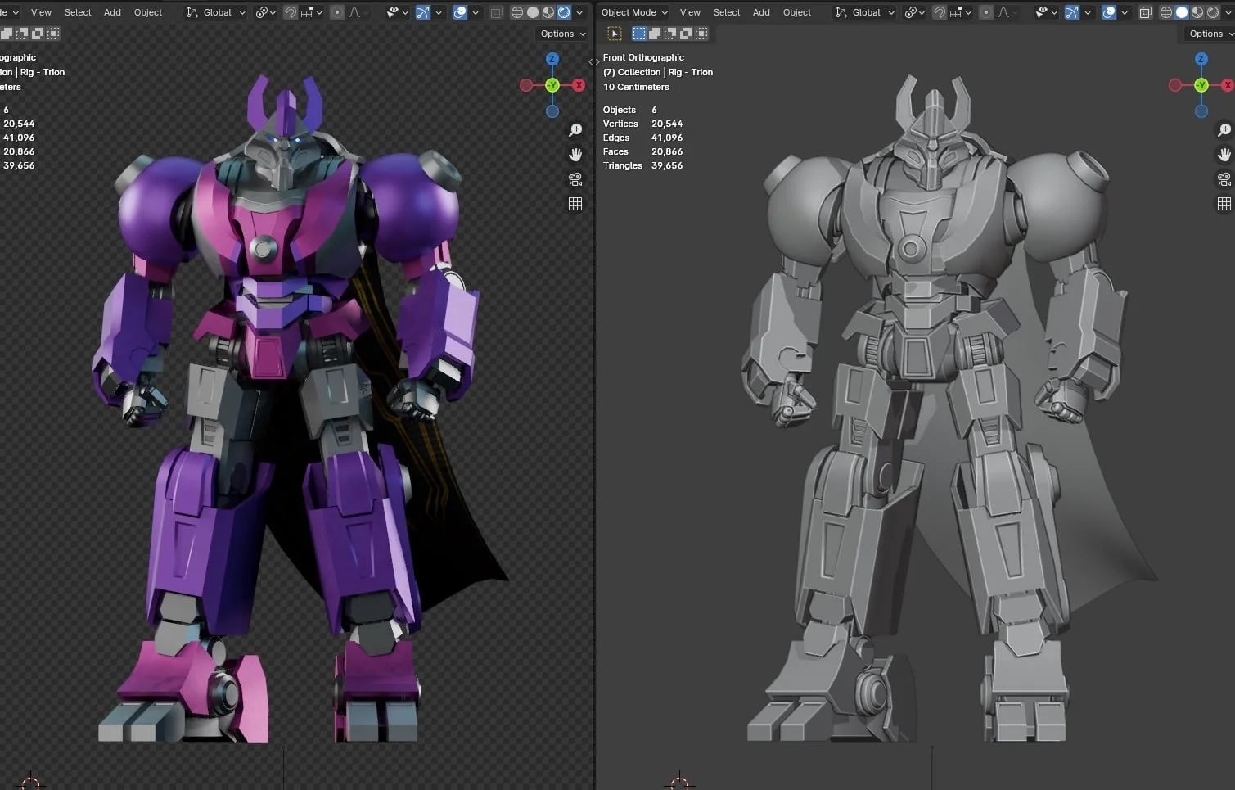Switch the right viewport to Wireframe shading

click(x=1166, y=12)
